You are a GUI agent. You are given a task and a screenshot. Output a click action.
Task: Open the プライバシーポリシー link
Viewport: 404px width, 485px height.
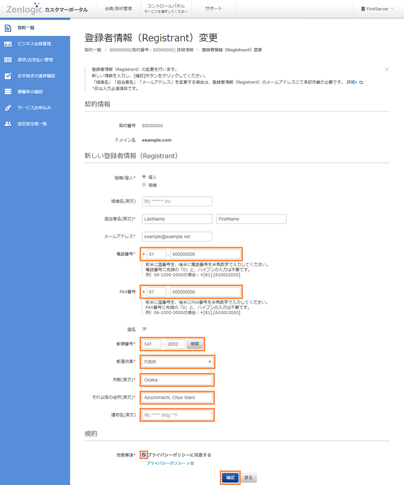(x=167, y=463)
